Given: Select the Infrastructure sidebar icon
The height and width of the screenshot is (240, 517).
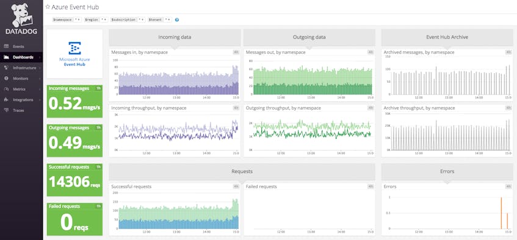Looking at the screenshot, I should coord(6,68).
